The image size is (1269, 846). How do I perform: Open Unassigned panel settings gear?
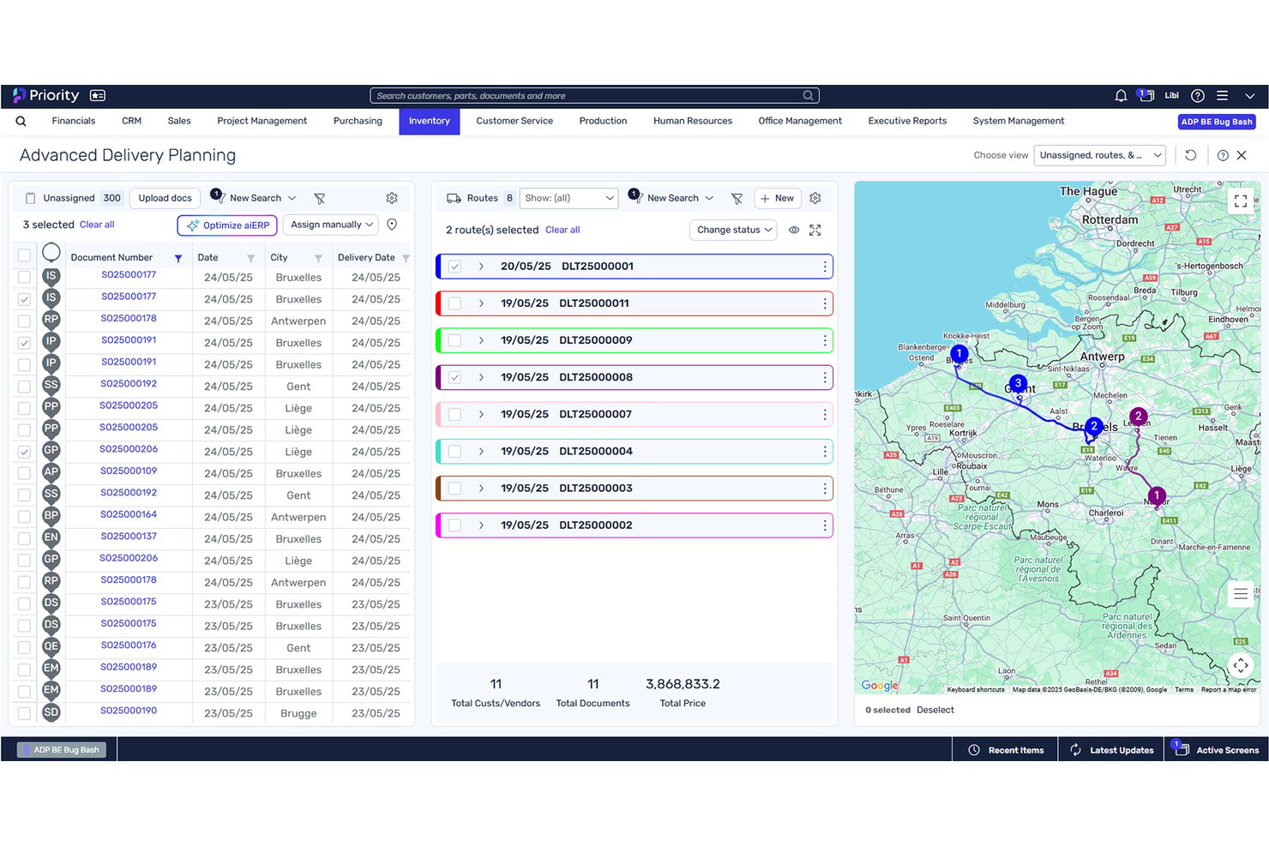[392, 198]
